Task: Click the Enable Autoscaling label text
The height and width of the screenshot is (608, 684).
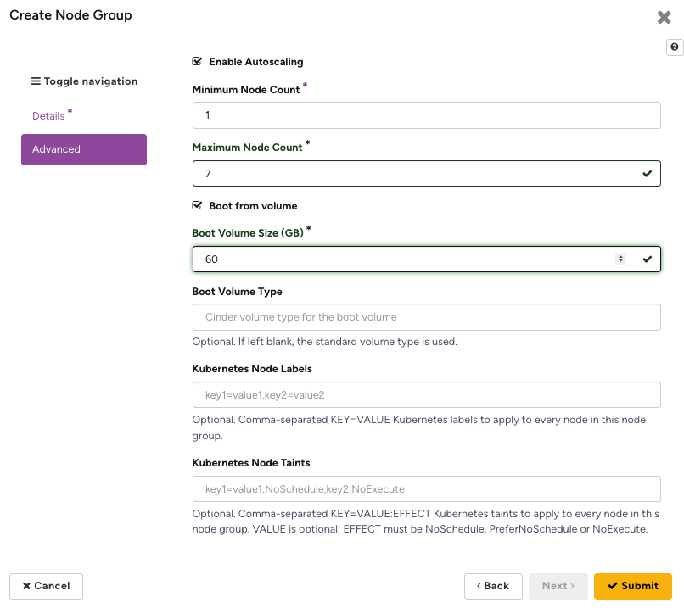Action: (256, 62)
